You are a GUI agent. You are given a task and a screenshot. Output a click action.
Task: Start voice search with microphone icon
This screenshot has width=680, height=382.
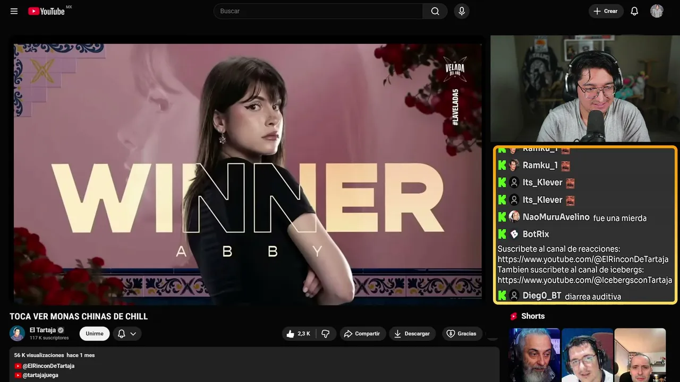462,11
